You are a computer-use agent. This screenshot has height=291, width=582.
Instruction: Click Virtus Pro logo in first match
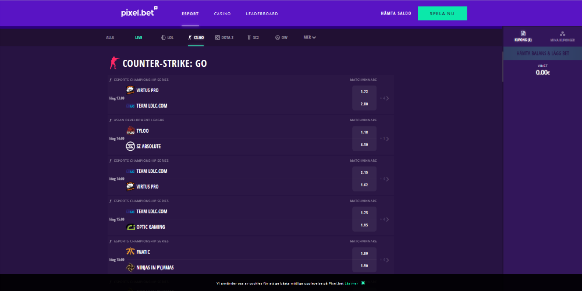[x=130, y=90]
